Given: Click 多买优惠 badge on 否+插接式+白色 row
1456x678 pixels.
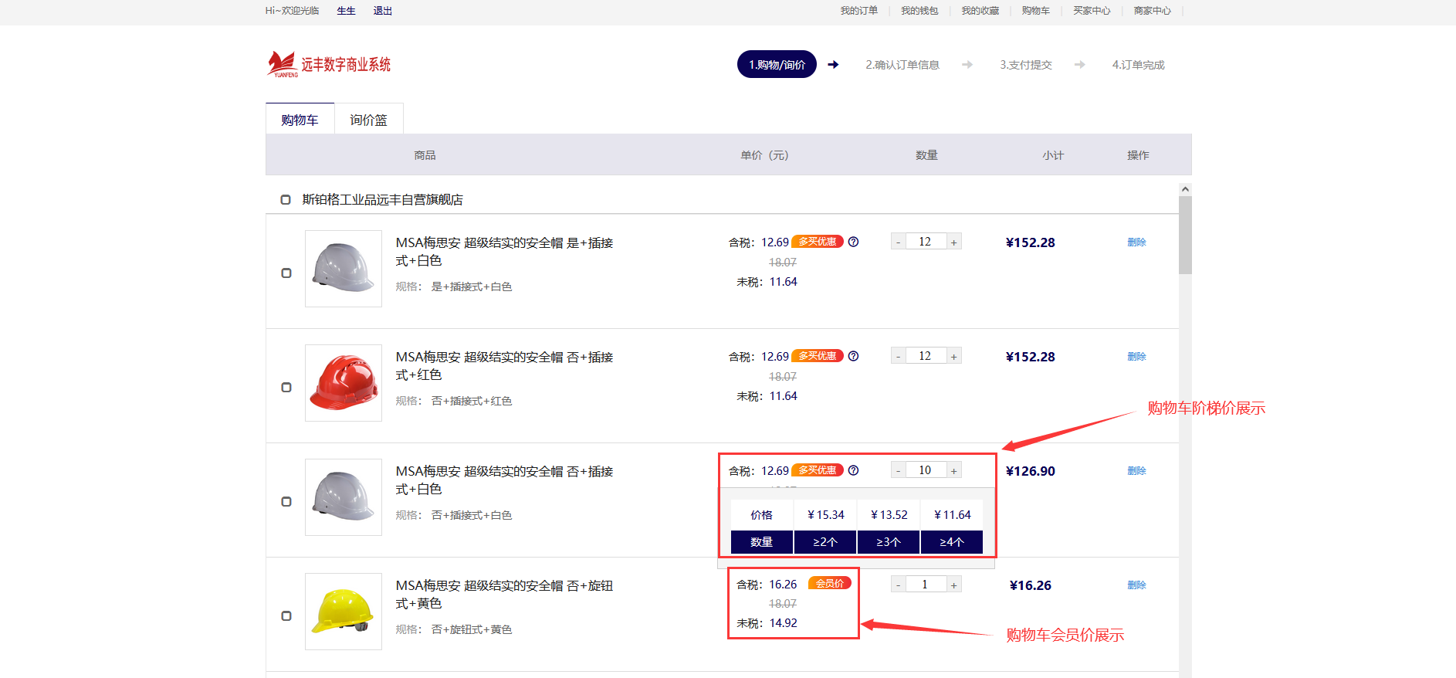Looking at the screenshot, I should [818, 470].
